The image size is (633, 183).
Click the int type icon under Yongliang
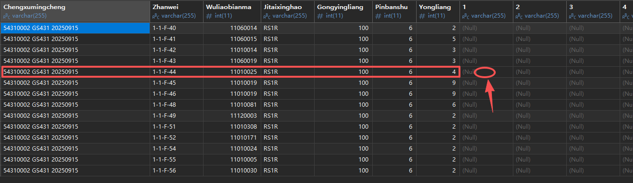point(421,16)
